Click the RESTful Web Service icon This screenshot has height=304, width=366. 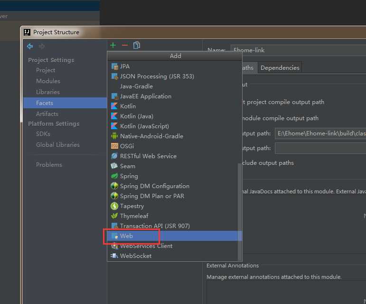114,156
